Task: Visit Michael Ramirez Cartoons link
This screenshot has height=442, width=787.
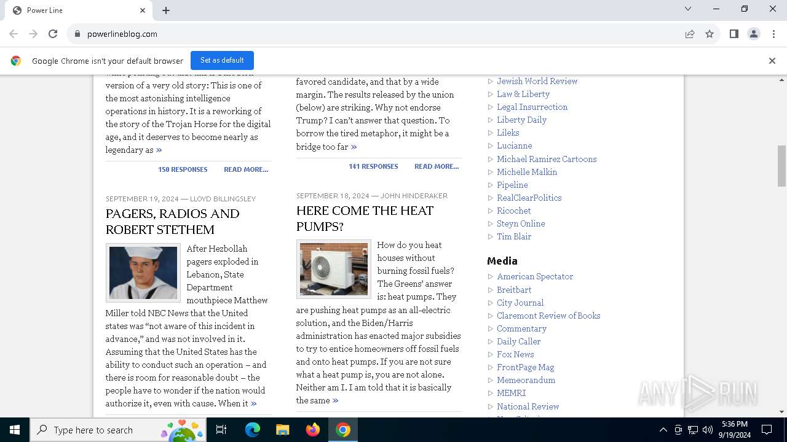Action: tap(547, 159)
